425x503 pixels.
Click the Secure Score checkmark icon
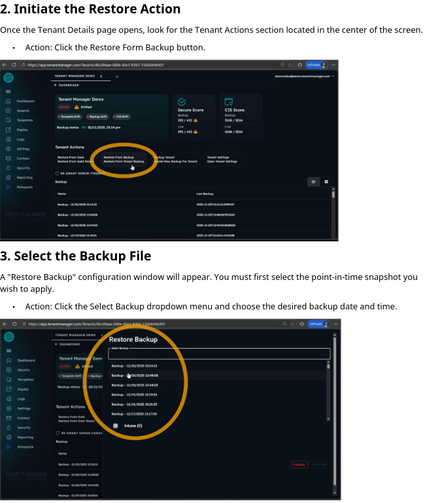pos(182,102)
